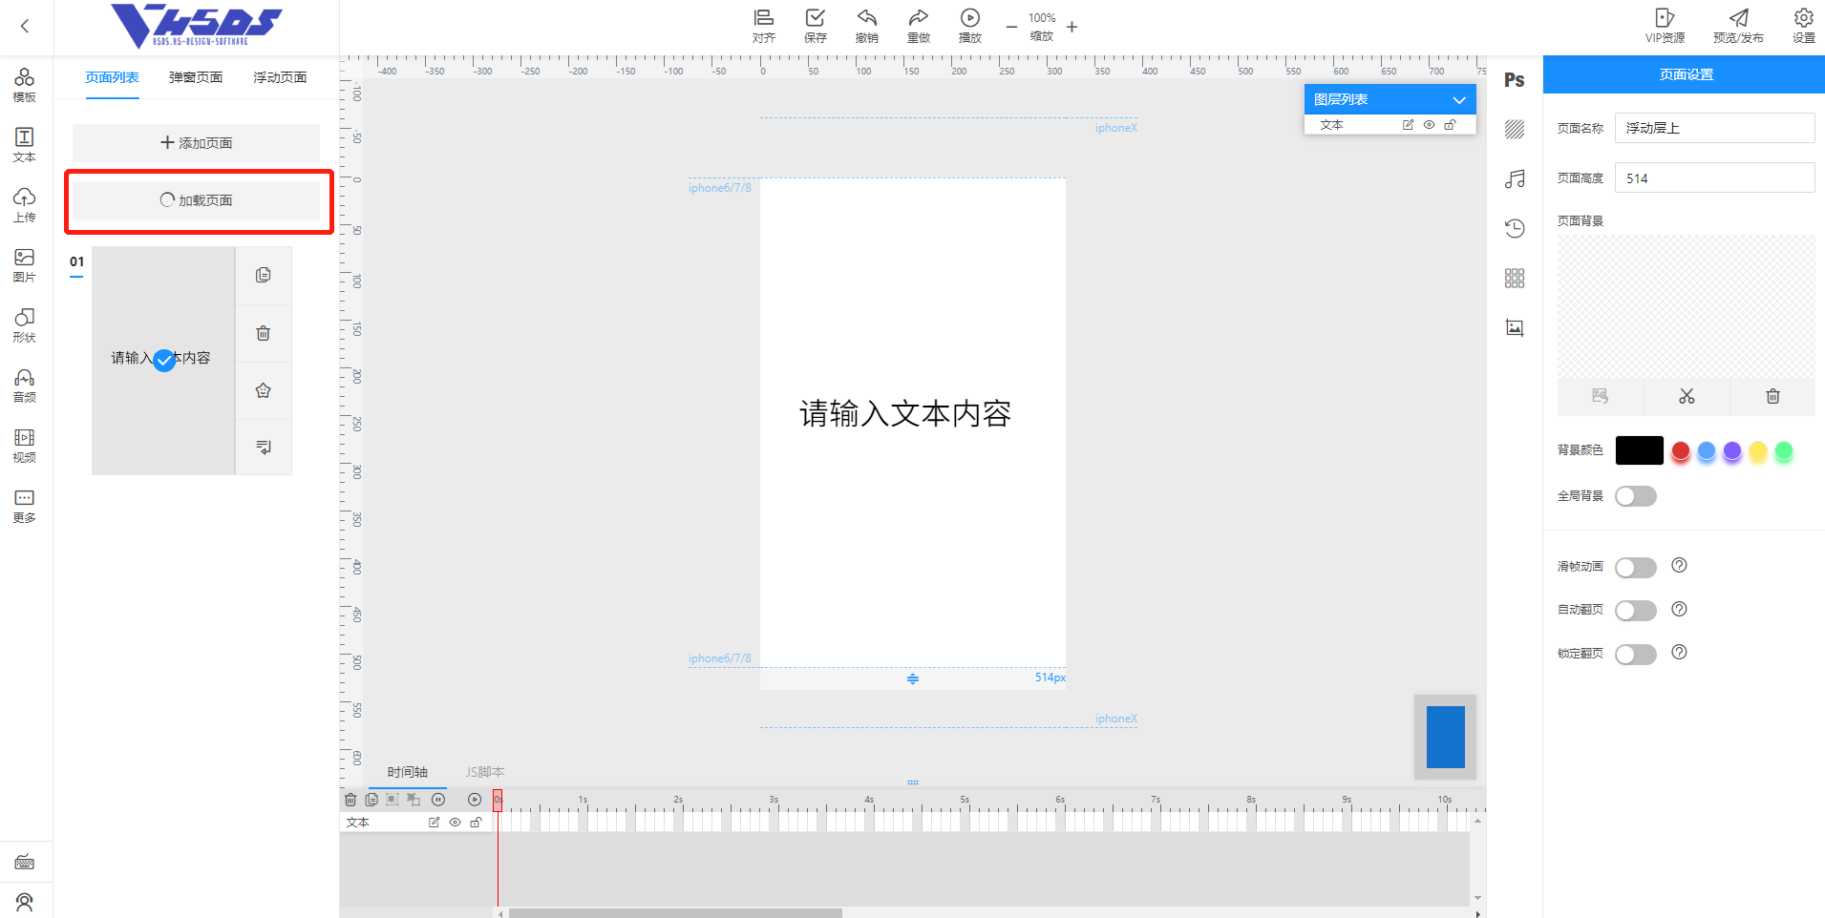Screen dimensions: 1825x918
Task: Select the 形状 shapes tool
Action: tap(25, 325)
